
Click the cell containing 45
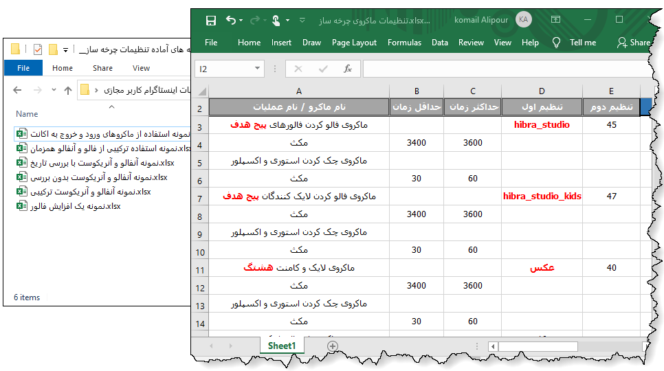[611, 125]
